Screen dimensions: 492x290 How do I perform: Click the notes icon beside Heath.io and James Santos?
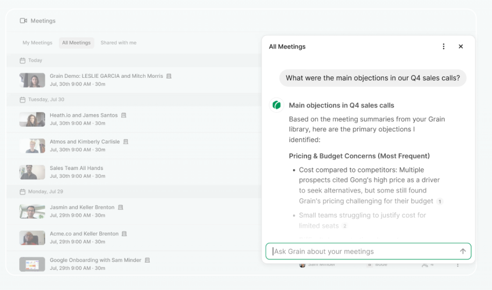[x=123, y=115]
